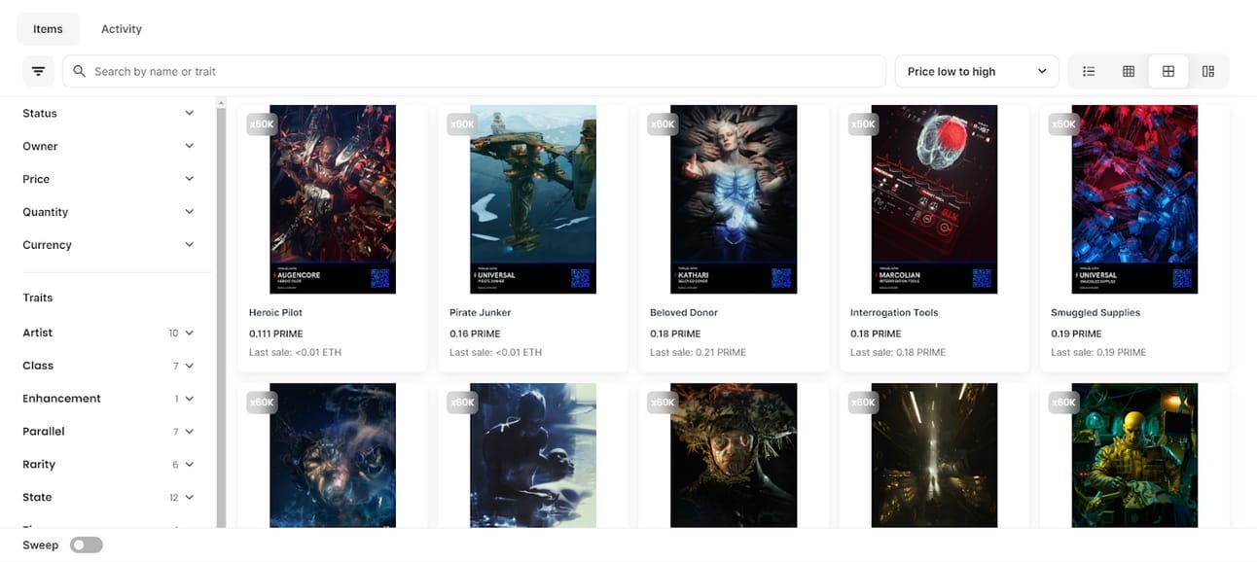1257x562 pixels.
Task: Toggle the filter sidebar icon
Action: [38, 71]
